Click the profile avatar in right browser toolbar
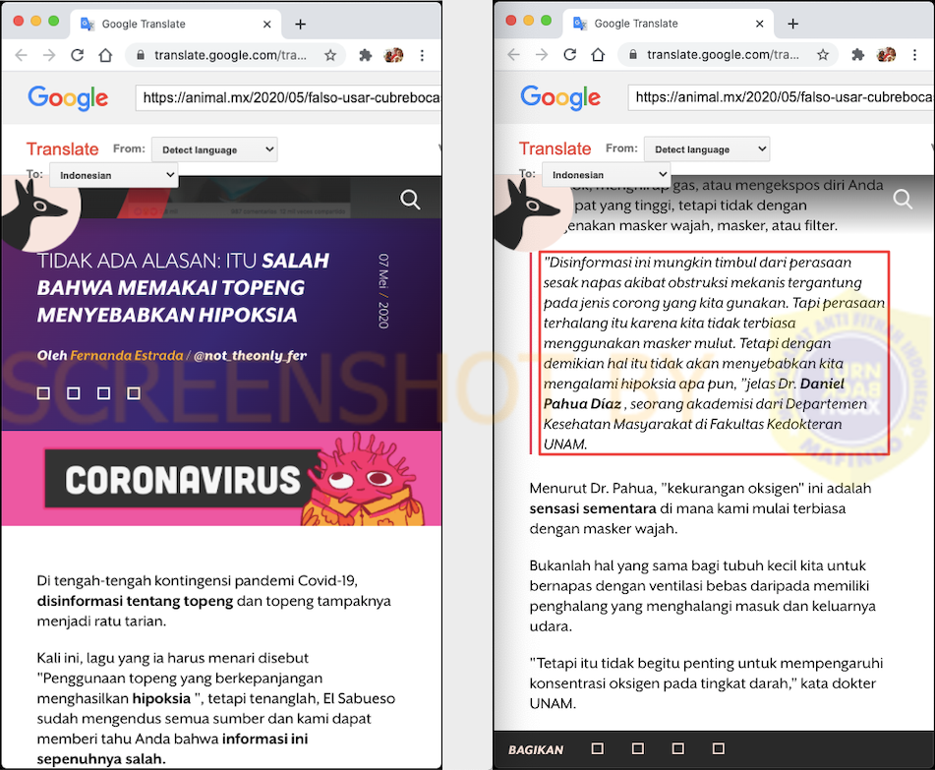935x770 pixels. click(886, 55)
